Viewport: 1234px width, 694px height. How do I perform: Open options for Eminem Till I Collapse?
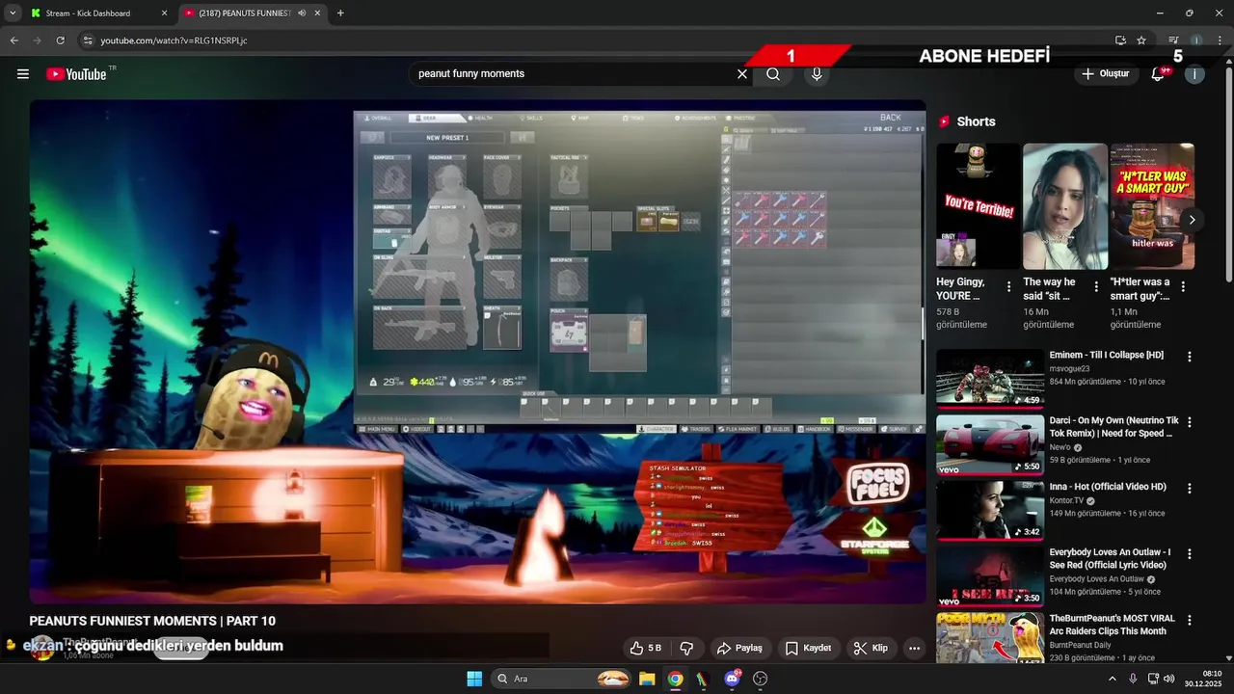click(1190, 357)
